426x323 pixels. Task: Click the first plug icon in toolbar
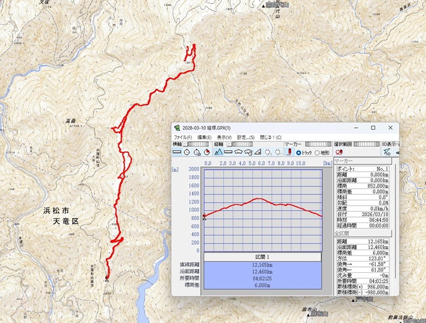point(268,152)
